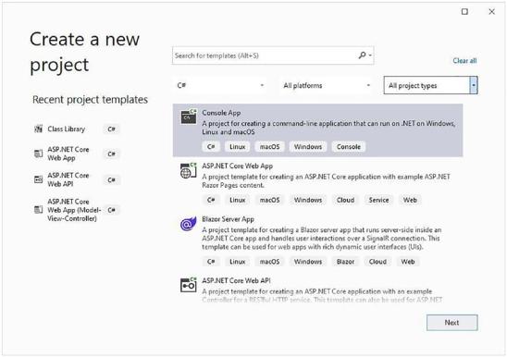Focus the Search for templates field
Image resolution: width=507 pixels, height=357 pixels.
pyautogui.click(x=273, y=55)
